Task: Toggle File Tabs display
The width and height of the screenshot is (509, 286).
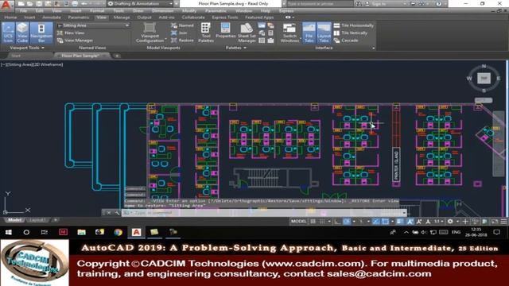Action: [309, 33]
